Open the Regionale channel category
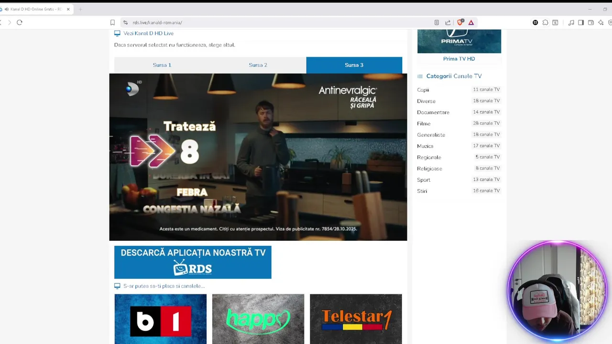This screenshot has width=612, height=344. pos(429,157)
